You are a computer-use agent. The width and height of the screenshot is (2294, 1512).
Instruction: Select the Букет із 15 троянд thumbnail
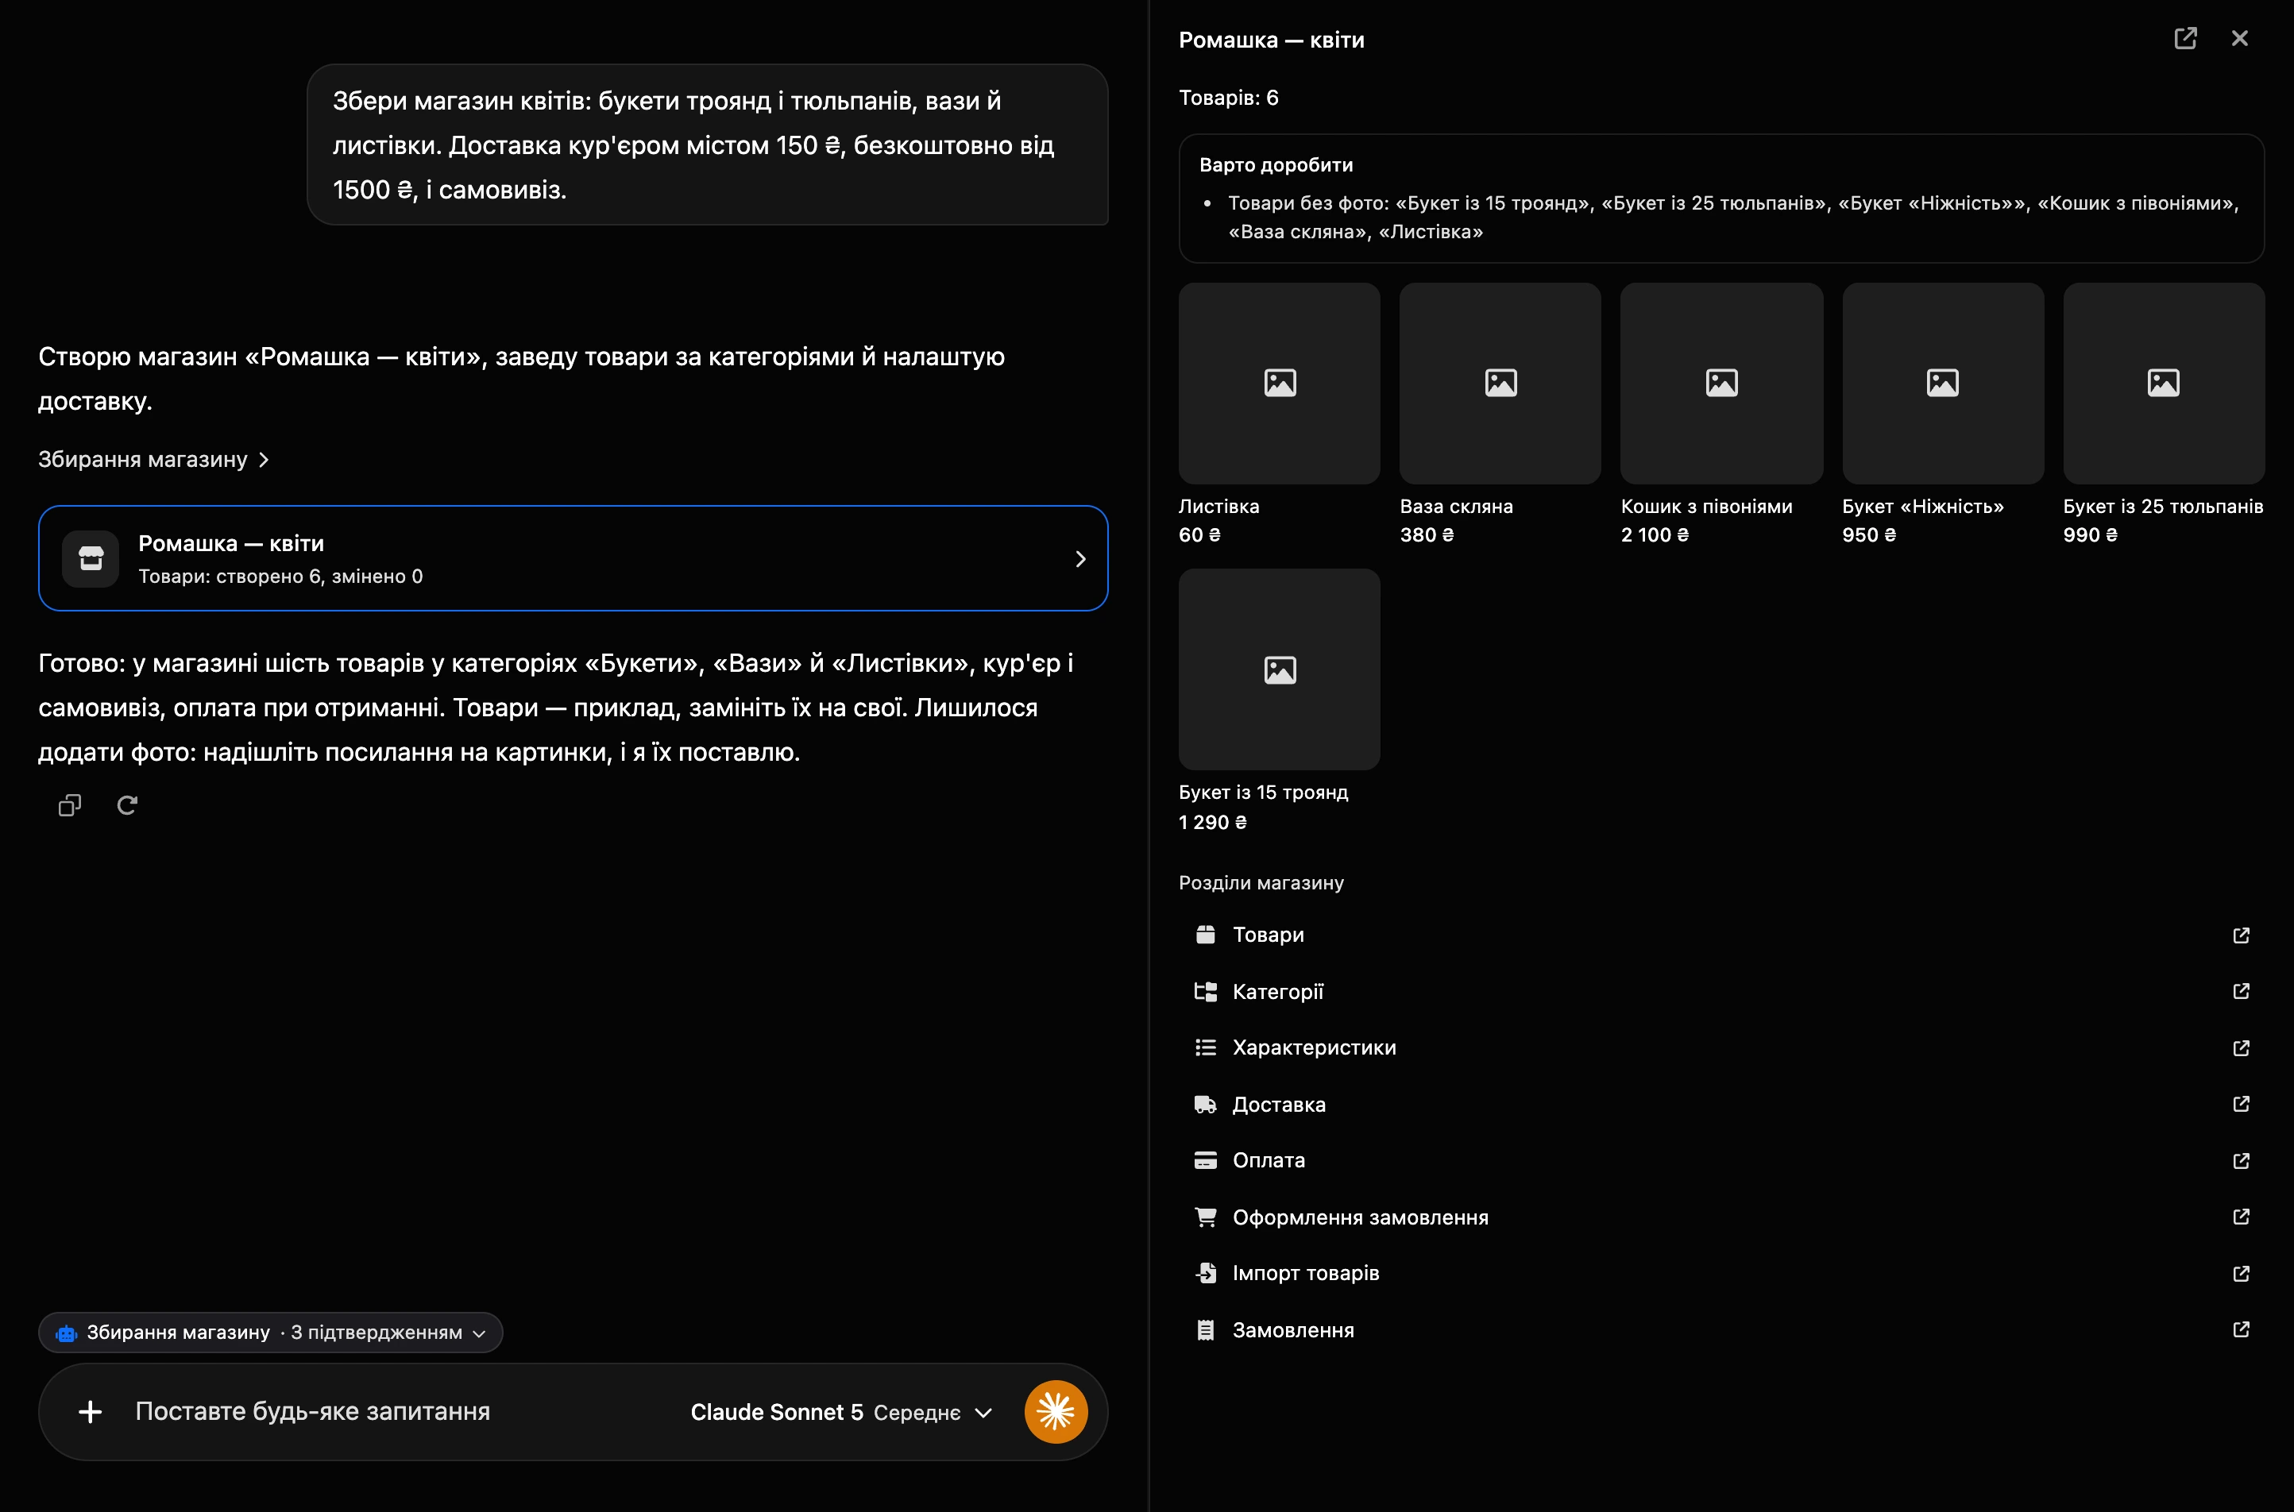[x=1280, y=669]
